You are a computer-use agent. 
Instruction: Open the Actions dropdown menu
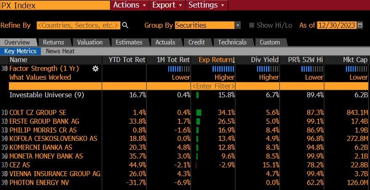click(130, 5)
